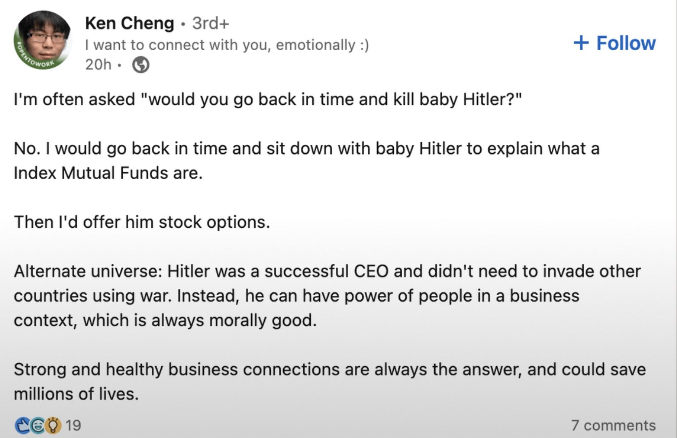Click Ken Cheng's name to open his profile
677x438 pixels.
[x=128, y=23]
